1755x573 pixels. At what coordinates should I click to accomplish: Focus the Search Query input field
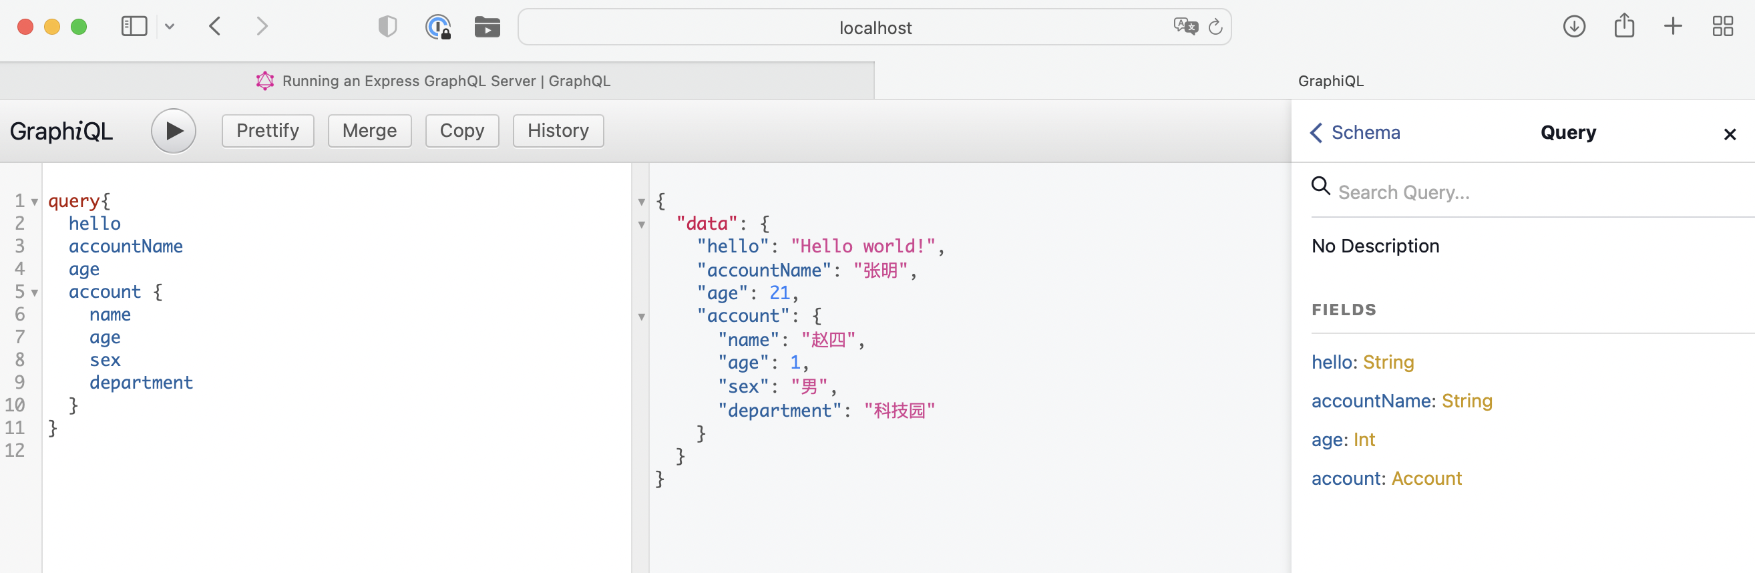coord(1533,192)
